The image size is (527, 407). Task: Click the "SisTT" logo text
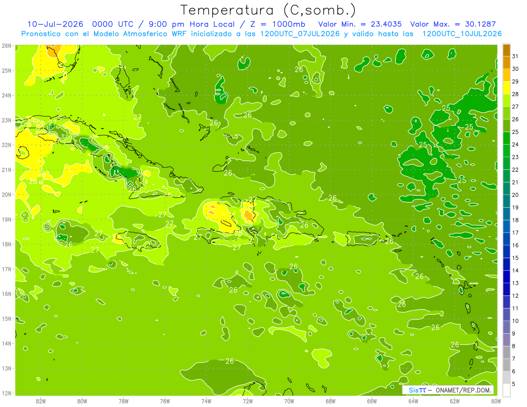click(x=417, y=390)
